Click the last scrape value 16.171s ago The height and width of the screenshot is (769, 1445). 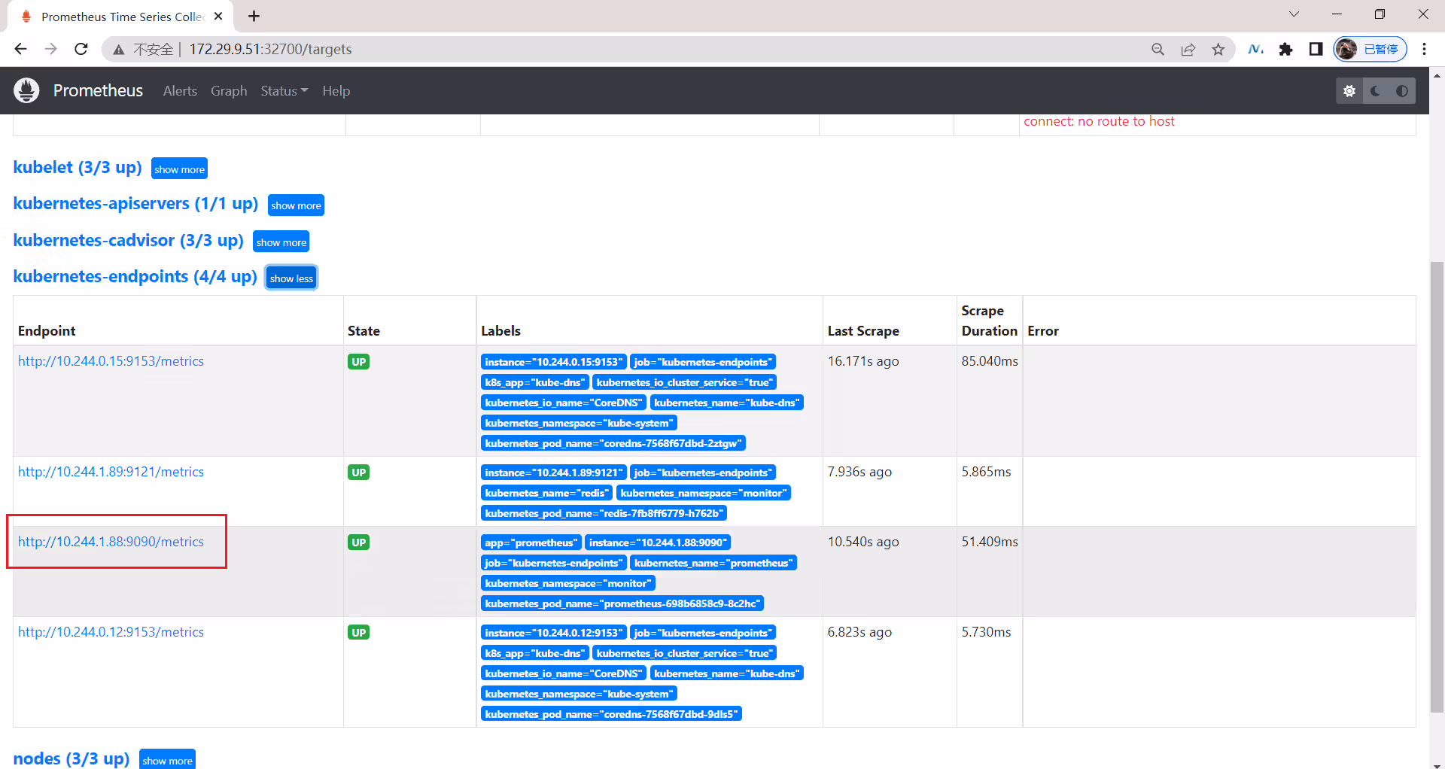pyautogui.click(x=863, y=361)
